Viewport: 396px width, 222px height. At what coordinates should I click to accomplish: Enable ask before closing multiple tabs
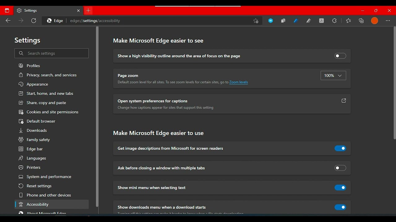(x=340, y=168)
